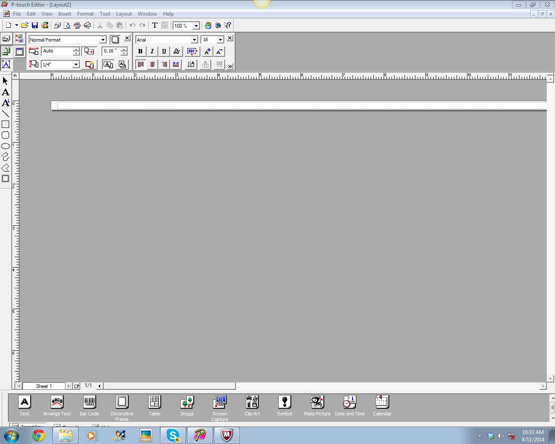
Task: Click the vertical scrollbar's down arrow
Action: (x=550, y=379)
